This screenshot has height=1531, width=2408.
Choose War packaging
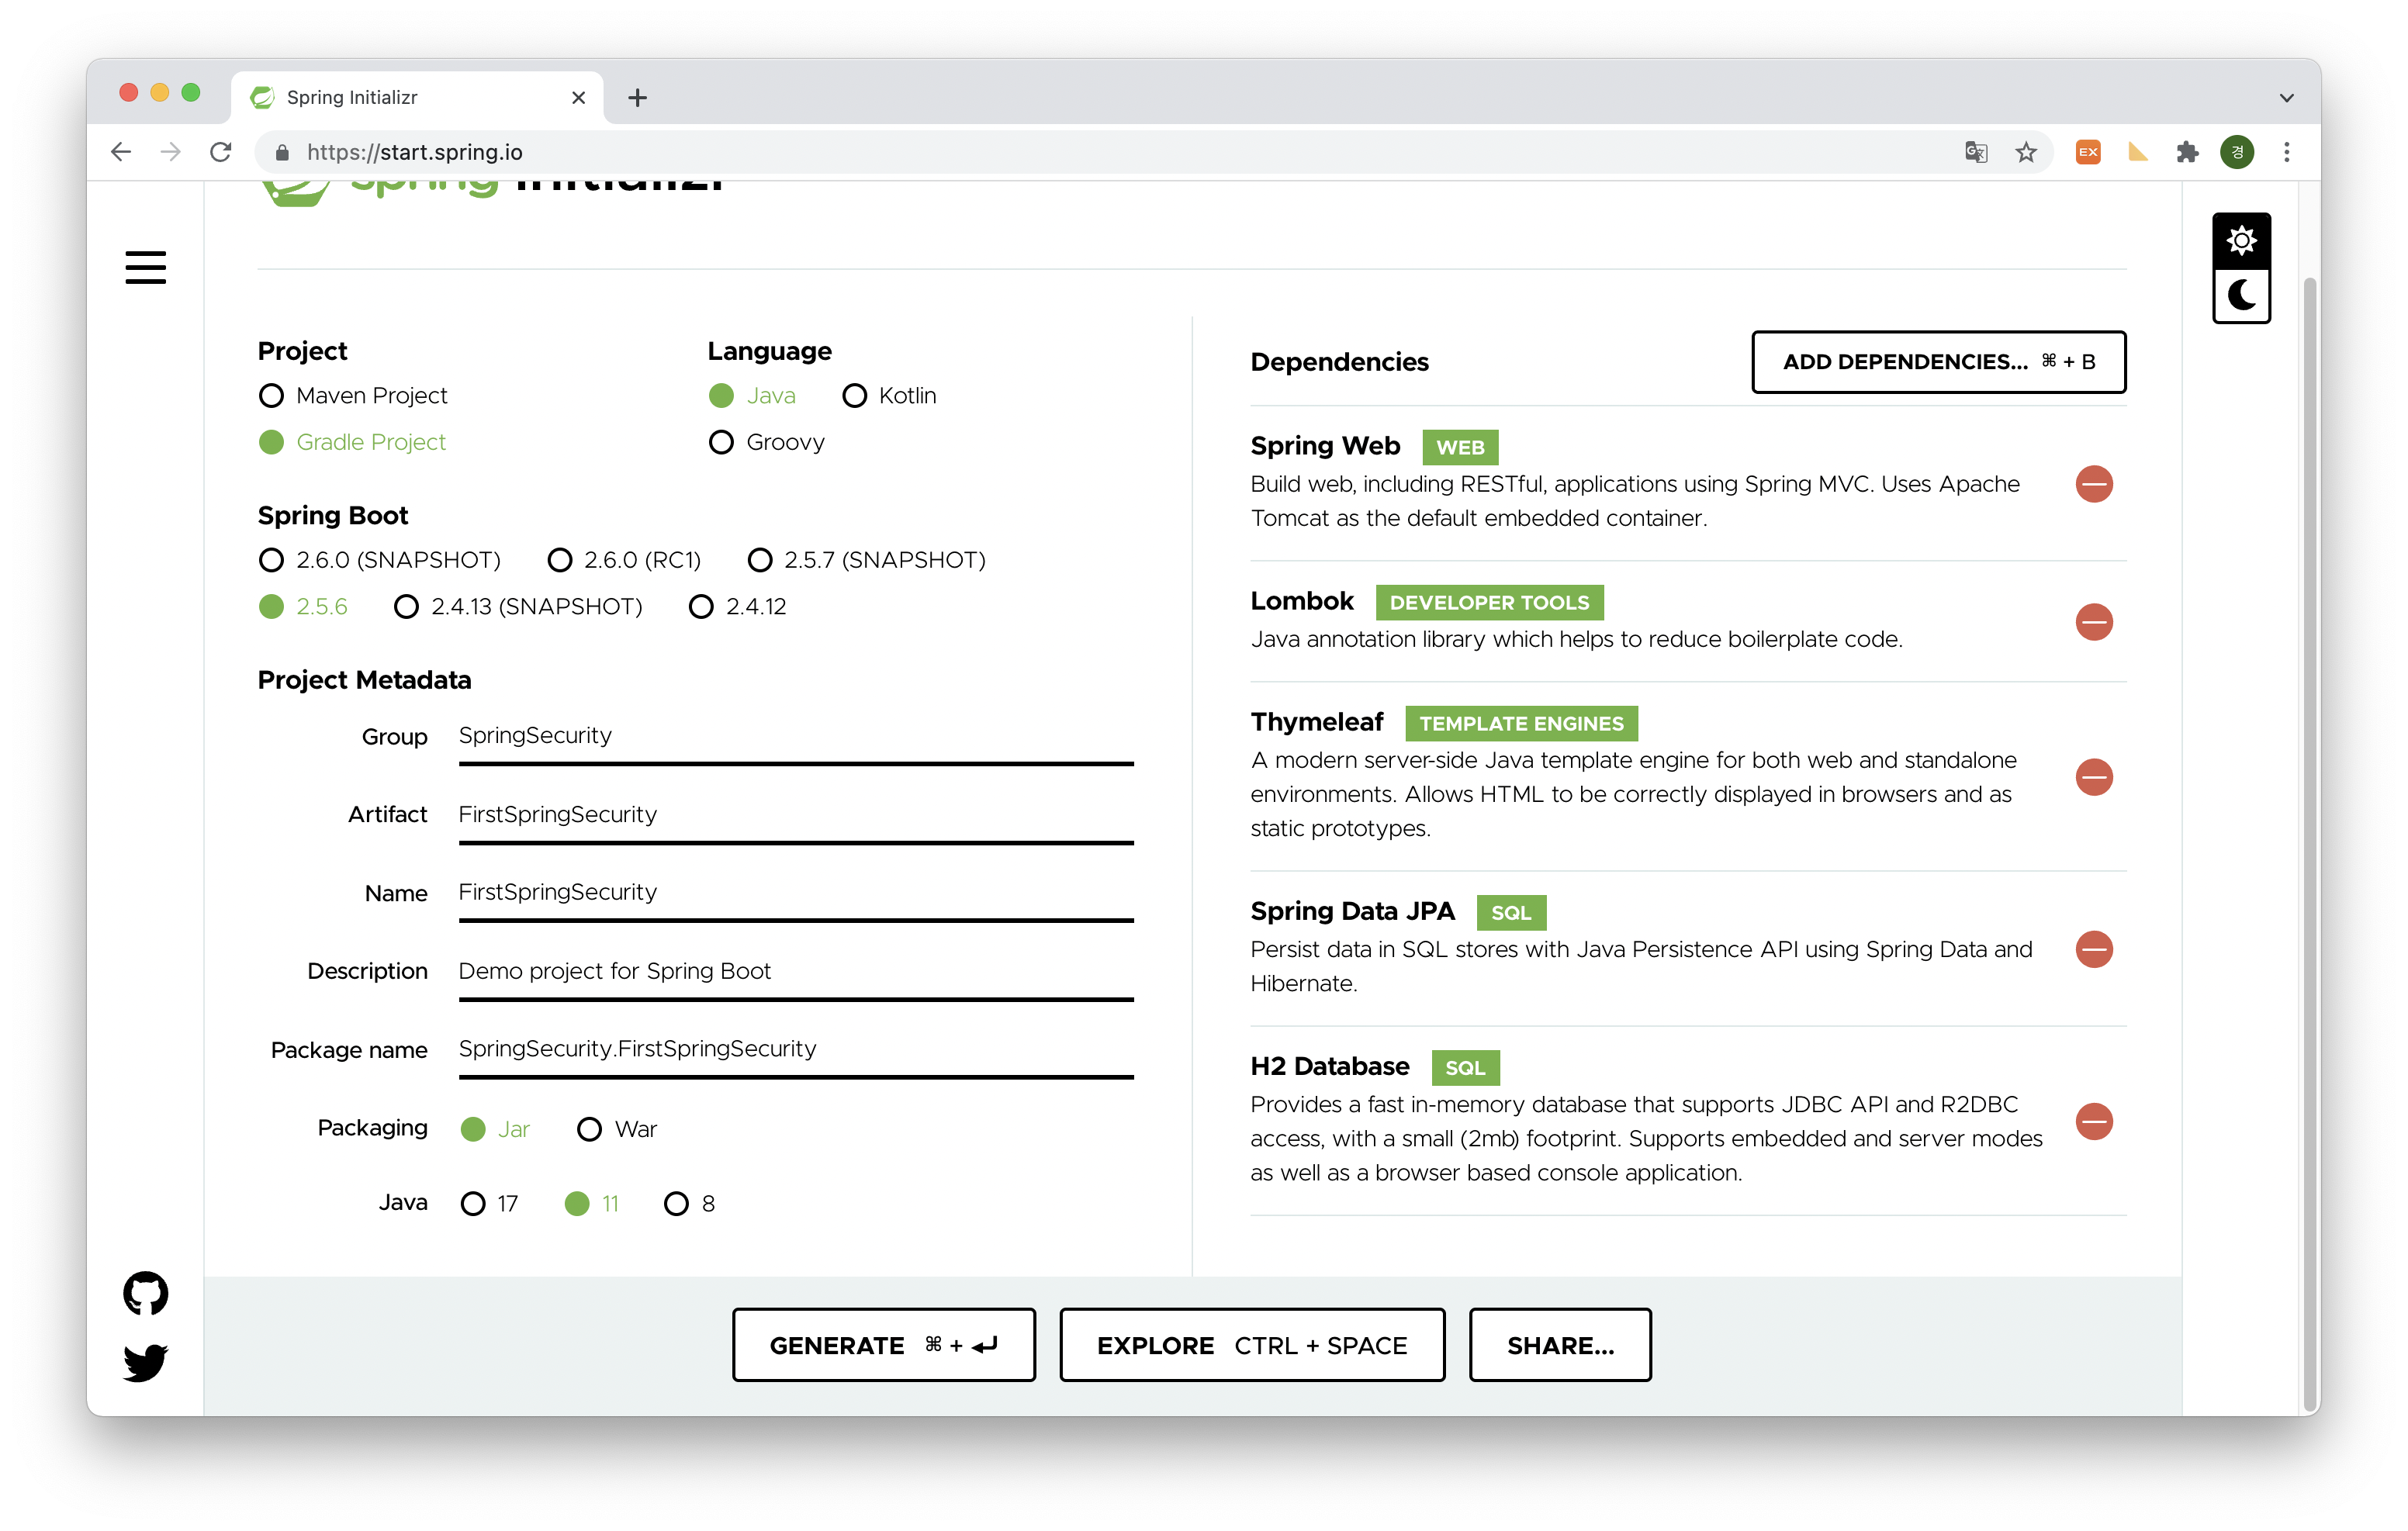point(616,1129)
